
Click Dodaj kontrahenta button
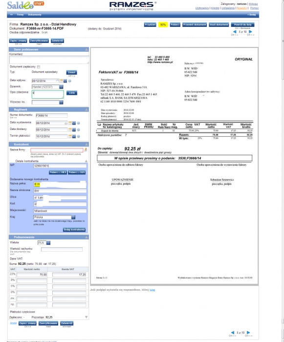pyautogui.click(x=74, y=230)
